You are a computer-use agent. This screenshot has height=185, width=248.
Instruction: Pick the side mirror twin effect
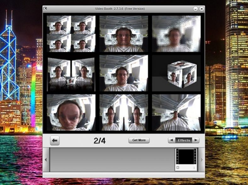(124, 112)
